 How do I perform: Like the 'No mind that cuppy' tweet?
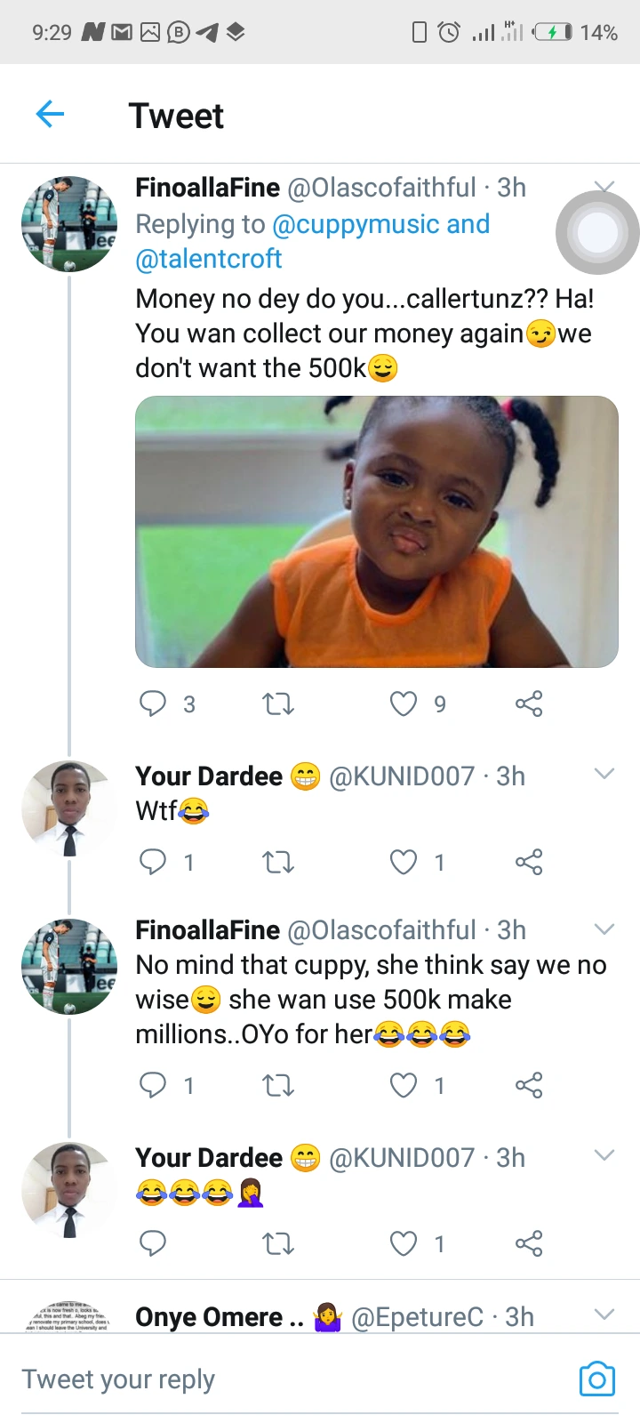point(404,1085)
